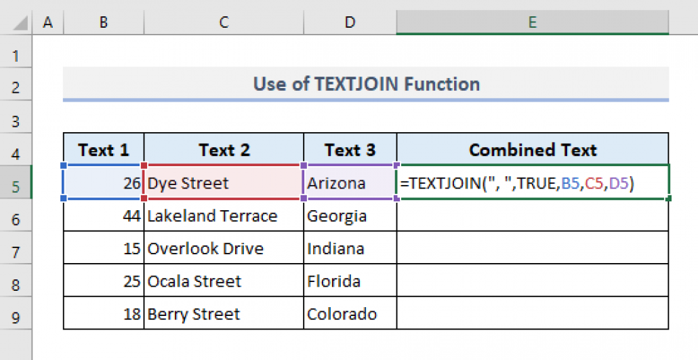Click the empty Combined Text cell beside Indiana

(533, 247)
